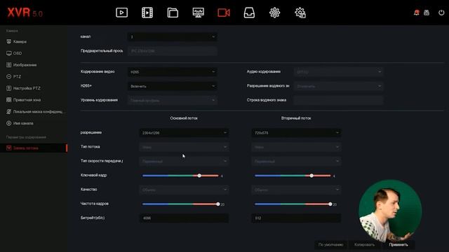This screenshot has width=449, height=252.
Task: Expand the Уровень кодирования dropdown
Action: click(172, 100)
